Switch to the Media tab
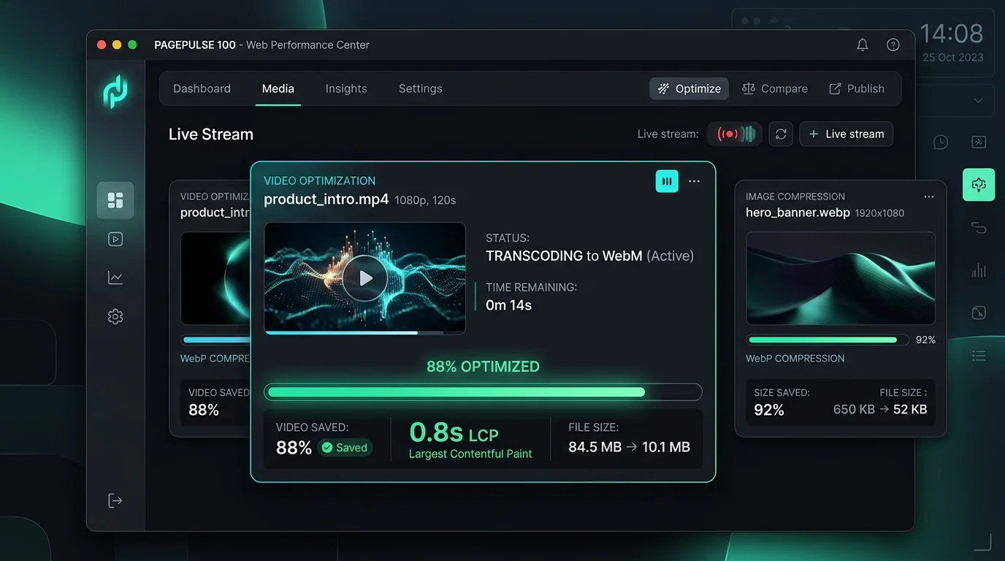 pyautogui.click(x=278, y=88)
